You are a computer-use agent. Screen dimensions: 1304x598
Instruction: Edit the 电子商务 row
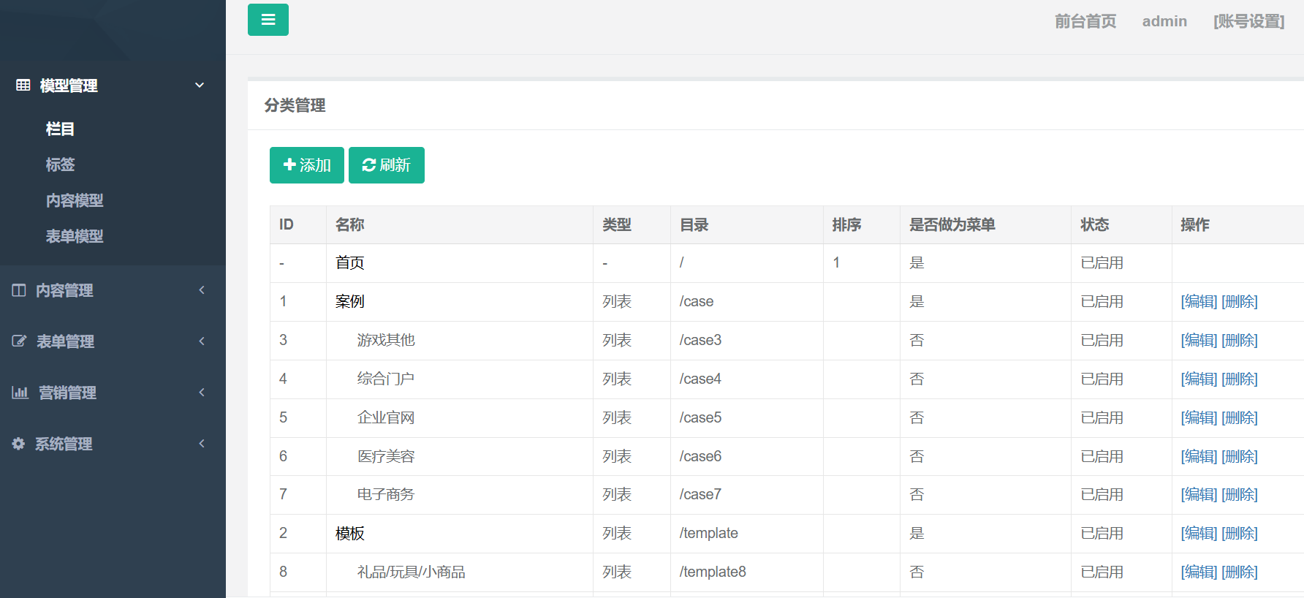1199,494
